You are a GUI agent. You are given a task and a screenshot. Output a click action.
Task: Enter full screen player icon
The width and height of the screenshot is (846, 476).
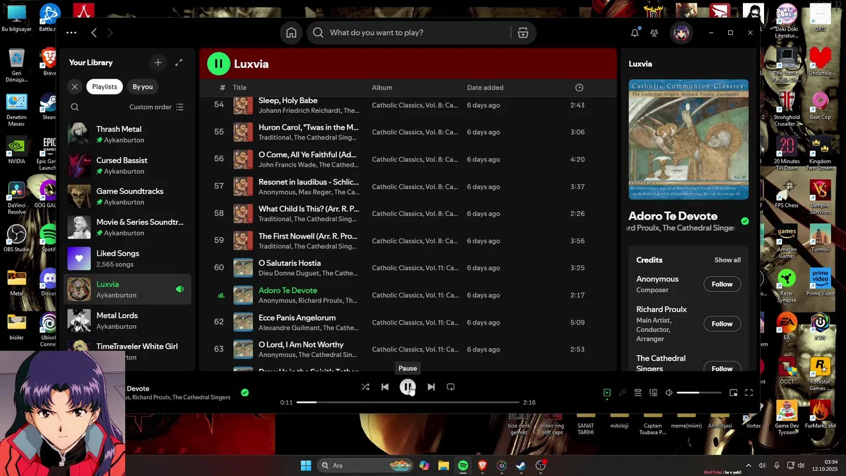749,393
